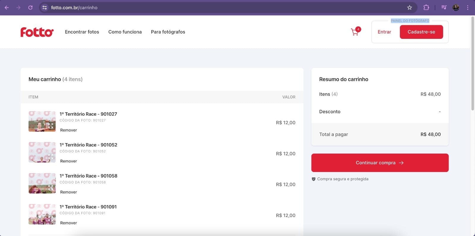Reload the page
Screen dimensions: 475x236
click(30, 7)
